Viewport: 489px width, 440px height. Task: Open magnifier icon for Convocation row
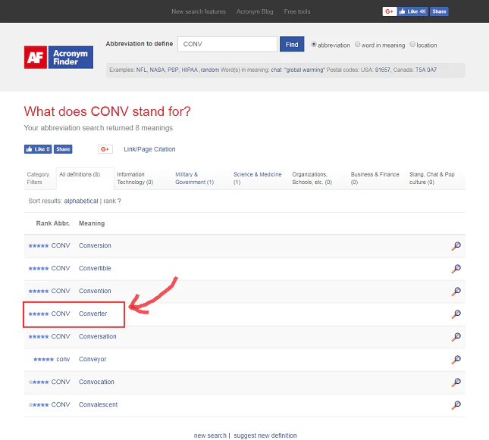[456, 382]
